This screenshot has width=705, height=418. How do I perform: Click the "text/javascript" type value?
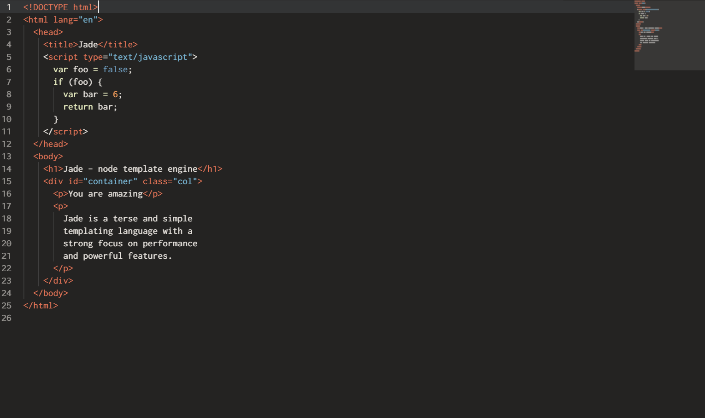coord(150,57)
